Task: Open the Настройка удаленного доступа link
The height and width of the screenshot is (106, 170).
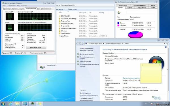Action: pos(87,58)
